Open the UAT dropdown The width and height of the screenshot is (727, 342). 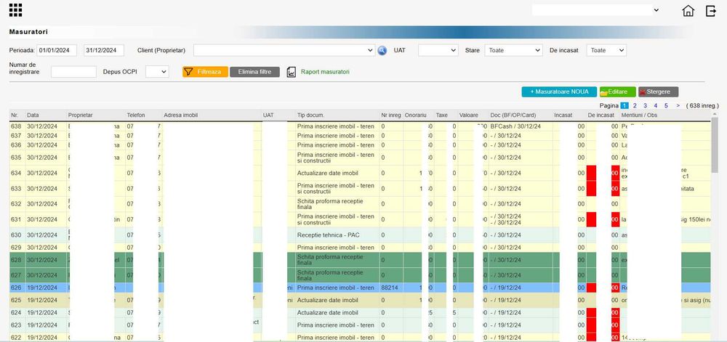[x=438, y=50]
